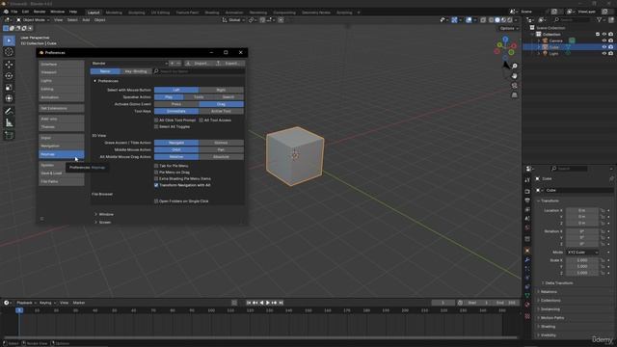Enable Extra Shading Pie Menu Items

coord(156,178)
